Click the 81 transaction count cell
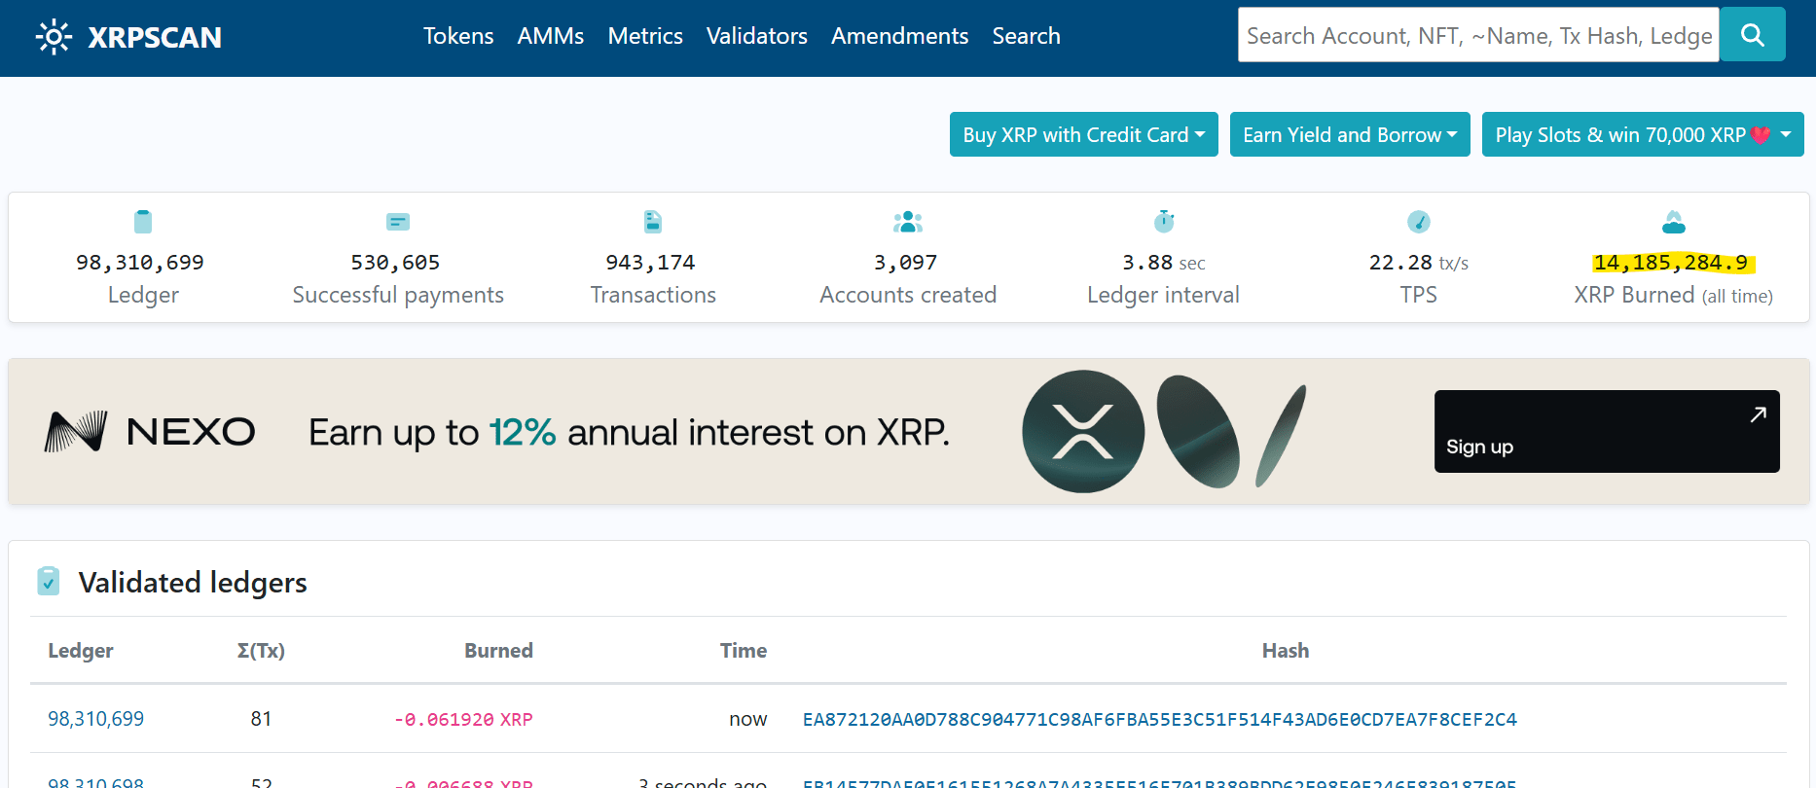 261,719
